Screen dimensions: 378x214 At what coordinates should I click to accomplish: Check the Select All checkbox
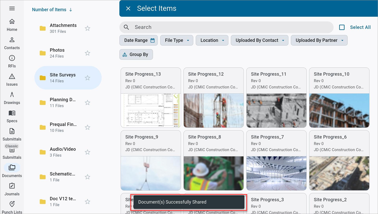(342, 27)
